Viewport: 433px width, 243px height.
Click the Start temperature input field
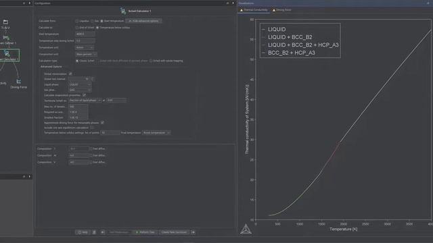pyautogui.click(x=85, y=34)
